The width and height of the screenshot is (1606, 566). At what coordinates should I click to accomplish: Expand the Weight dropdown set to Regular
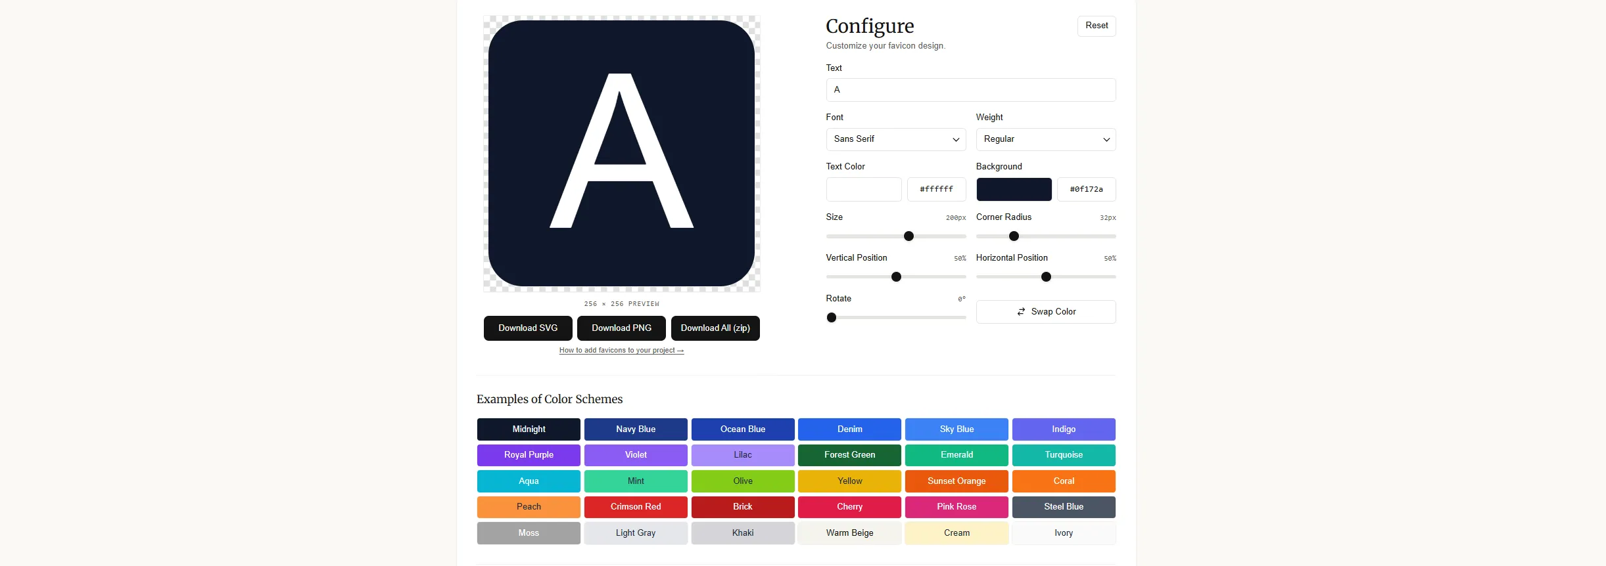click(x=1045, y=139)
